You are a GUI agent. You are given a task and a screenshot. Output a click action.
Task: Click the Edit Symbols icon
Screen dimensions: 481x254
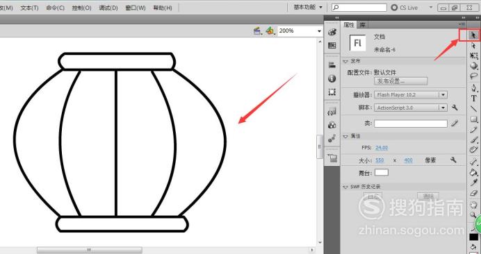[270, 31]
